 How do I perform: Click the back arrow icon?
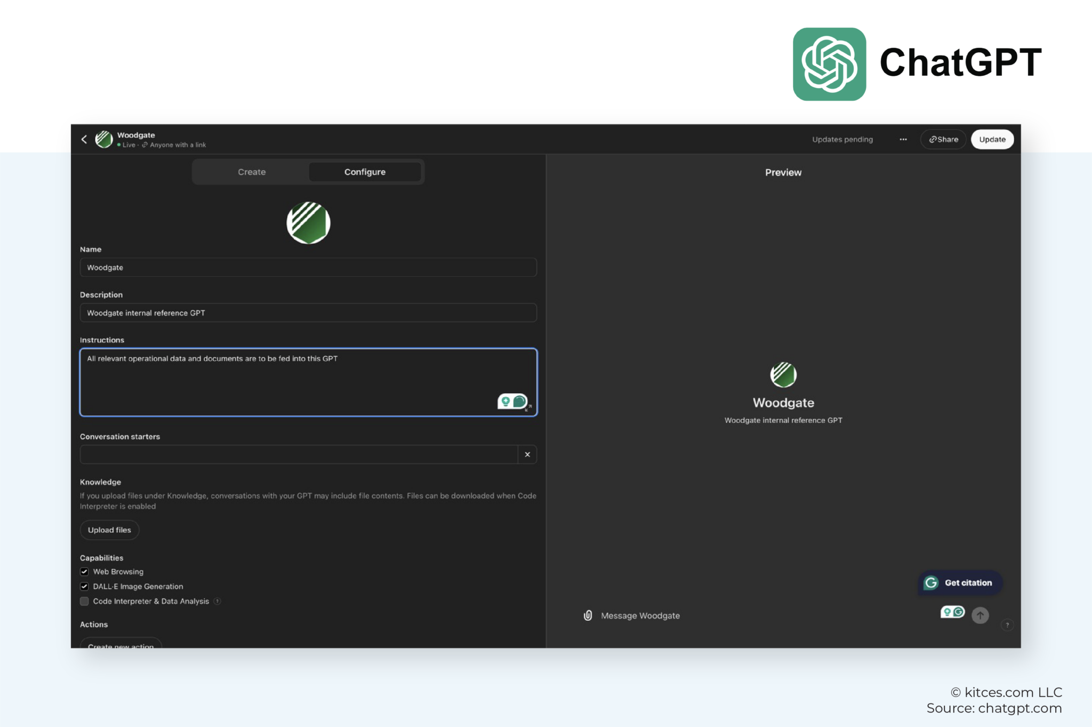[x=84, y=139]
